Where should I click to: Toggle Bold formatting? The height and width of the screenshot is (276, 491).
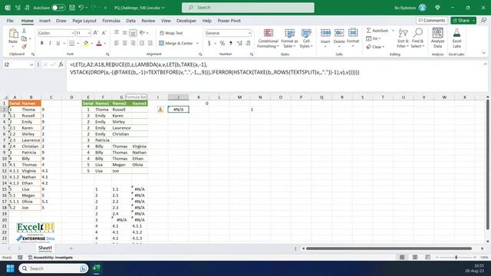[41, 43]
